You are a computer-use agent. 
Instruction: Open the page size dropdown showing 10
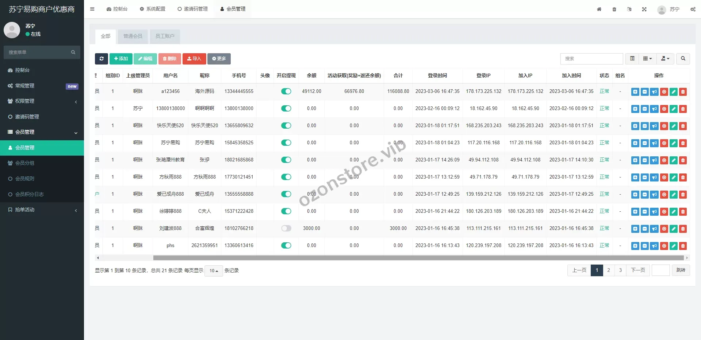pos(214,271)
